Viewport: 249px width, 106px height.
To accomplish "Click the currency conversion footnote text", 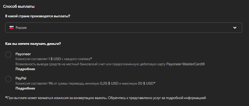I will [x=106, y=98].
